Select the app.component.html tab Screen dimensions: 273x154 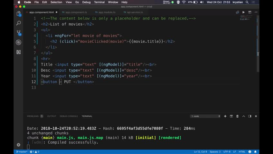pos(42,12)
